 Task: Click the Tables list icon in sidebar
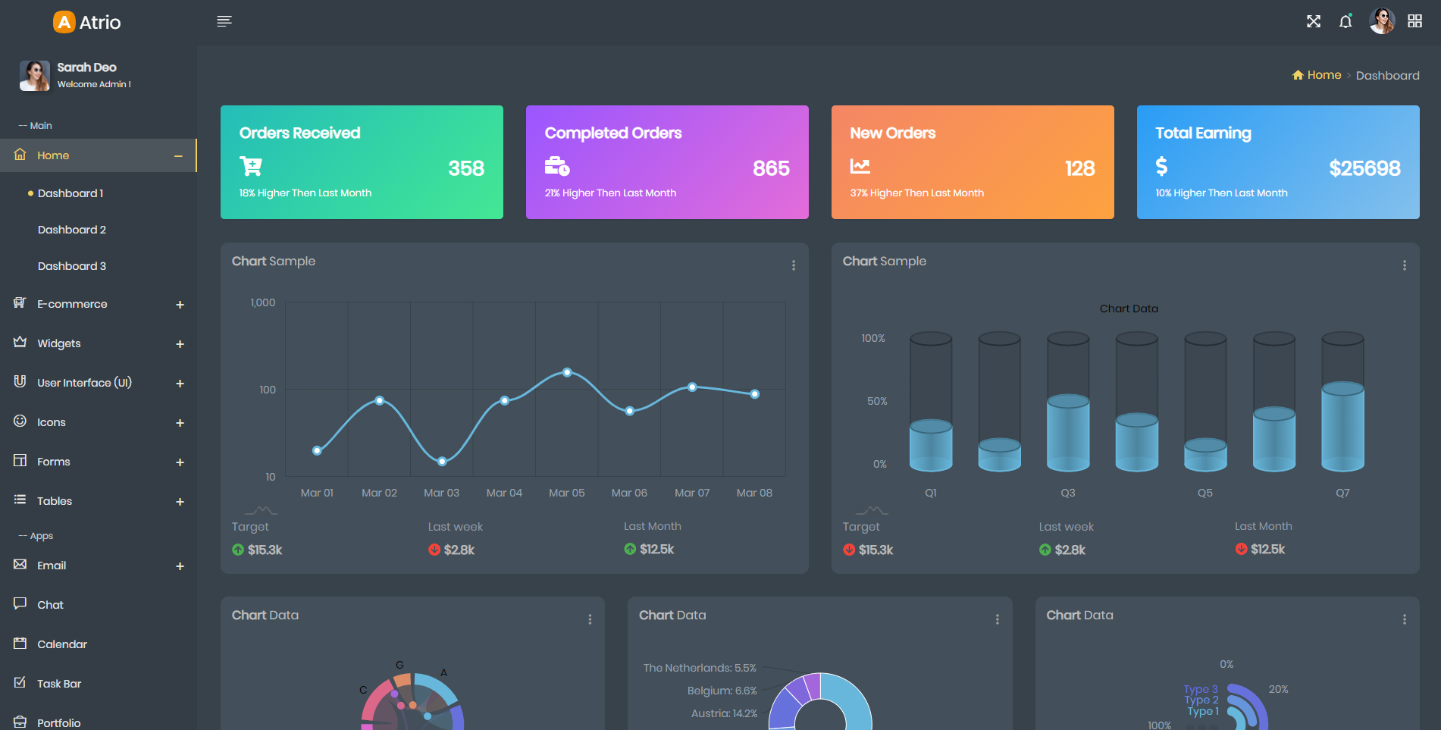click(x=20, y=500)
